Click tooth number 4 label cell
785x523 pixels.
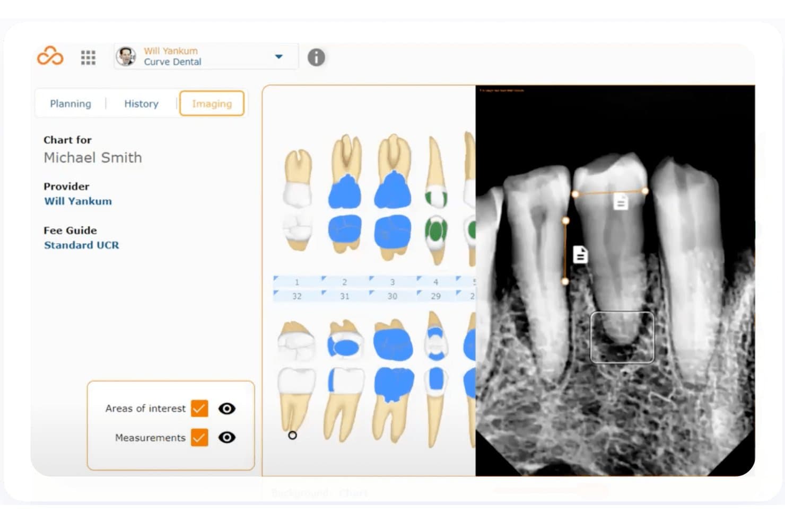(436, 282)
